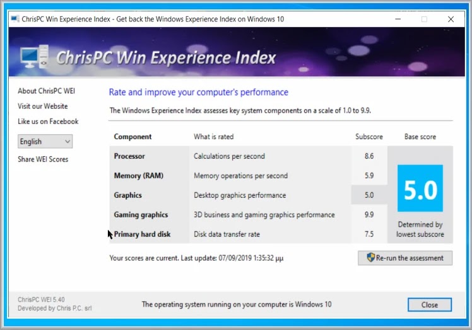Screen dimensions: 472x330
Task: Click the app icon in title bar
Action: [x=15, y=19]
